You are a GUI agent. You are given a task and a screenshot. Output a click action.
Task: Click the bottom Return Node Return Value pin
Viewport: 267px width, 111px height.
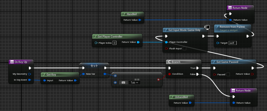point(234,103)
